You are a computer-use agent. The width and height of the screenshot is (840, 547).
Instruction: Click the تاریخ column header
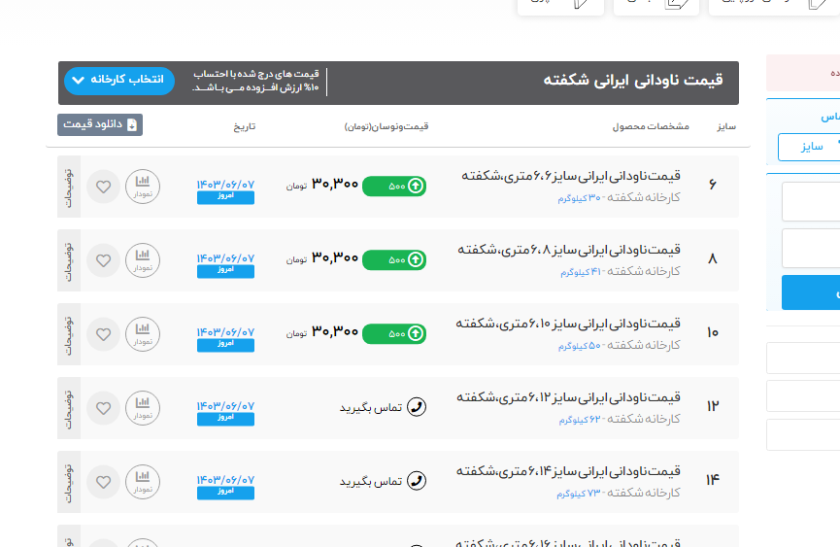pos(244,127)
